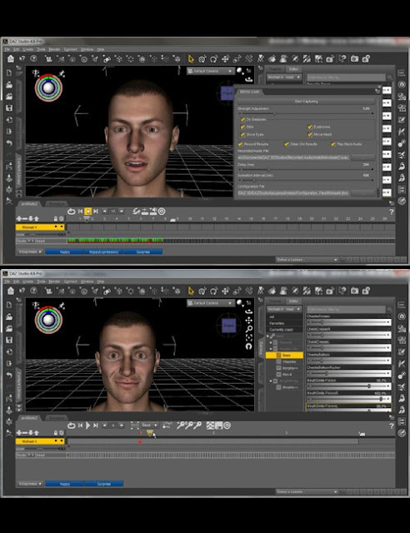Click the red keyframe marker on bottom timeline
The height and width of the screenshot is (533, 410).
pos(139,441)
